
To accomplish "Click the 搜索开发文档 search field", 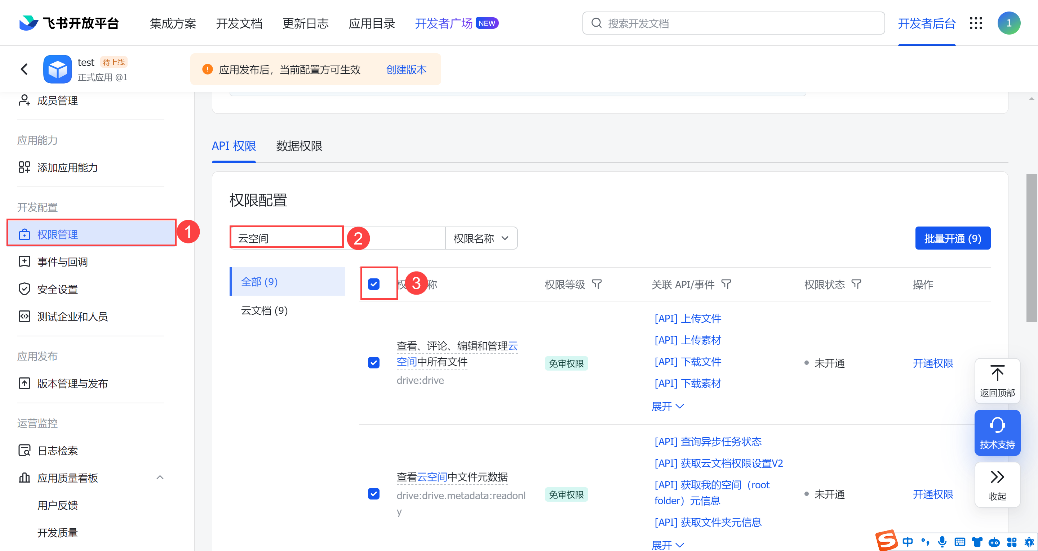I will point(733,23).
